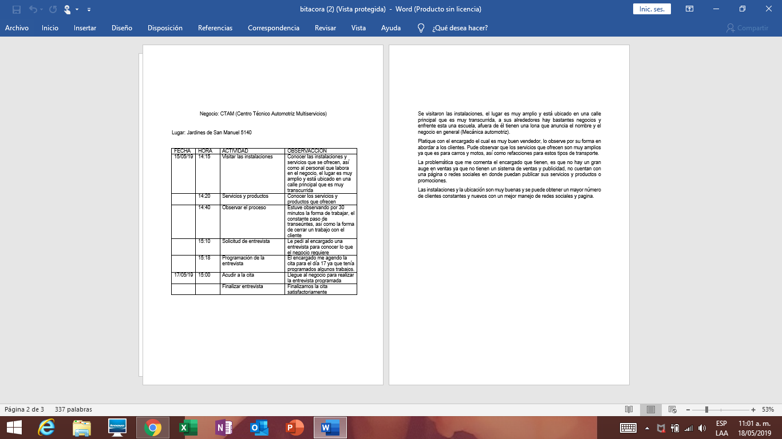The width and height of the screenshot is (782, 439).
Task: Open Customize Quick Access Toolbar dropdown
Action: click(89, 10)
